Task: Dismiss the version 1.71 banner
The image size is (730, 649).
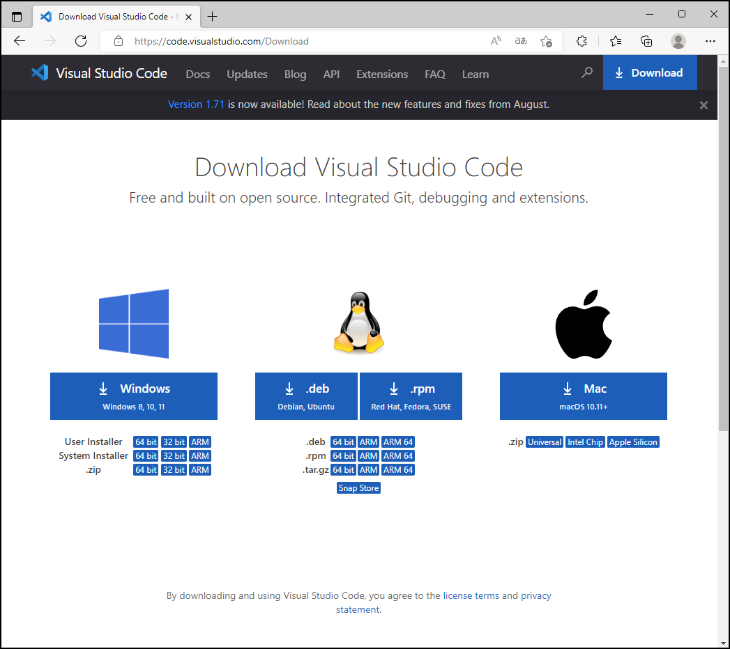Action: (704, 105)
